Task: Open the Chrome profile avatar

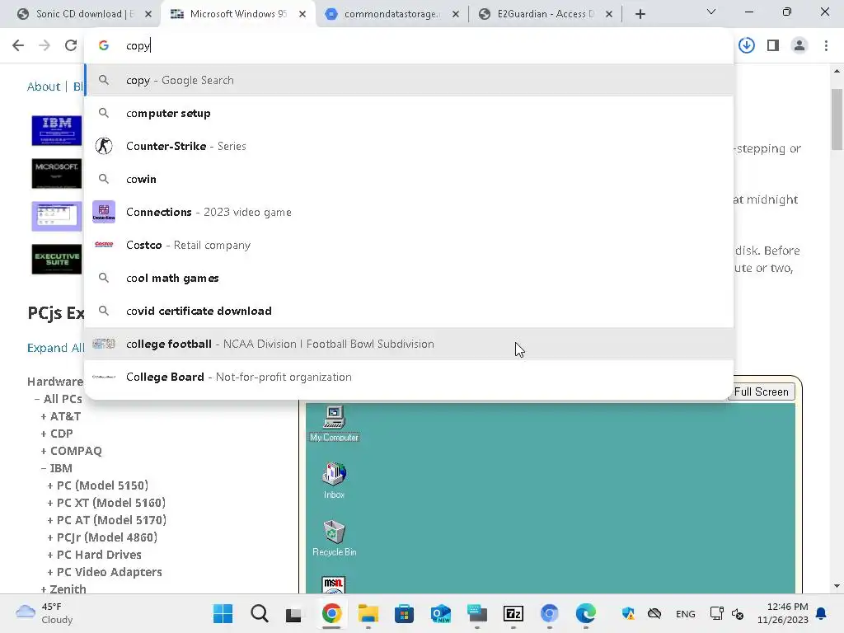Action: 799,46
